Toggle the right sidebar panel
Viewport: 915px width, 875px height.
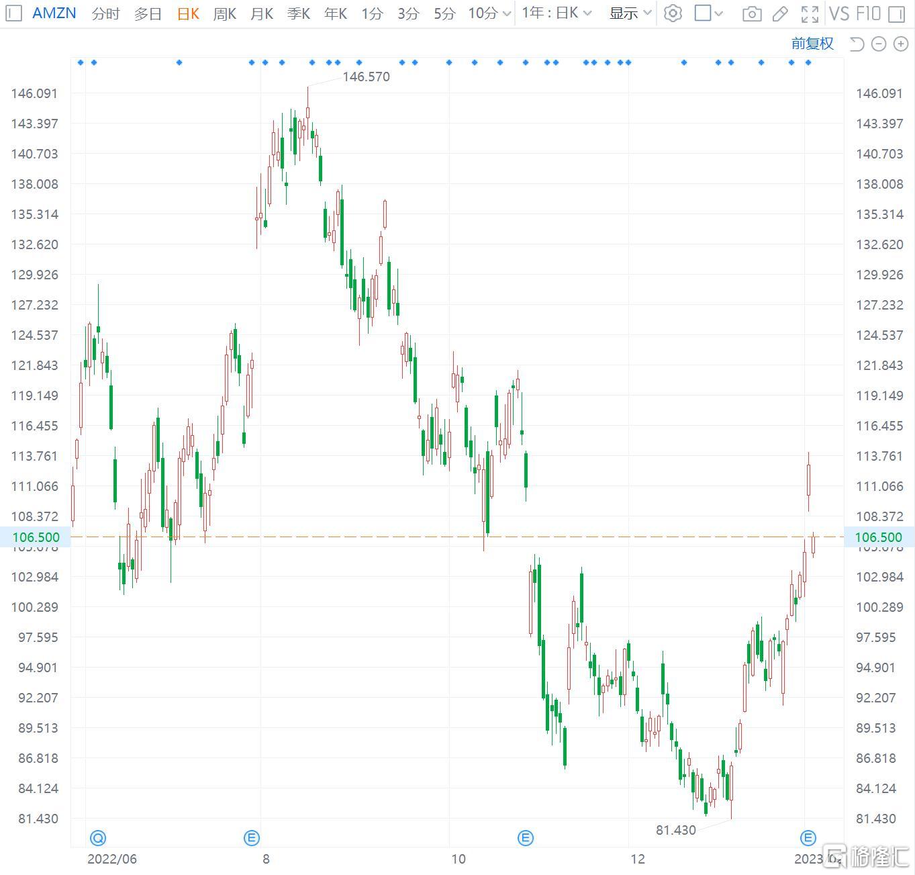(896, 13)
